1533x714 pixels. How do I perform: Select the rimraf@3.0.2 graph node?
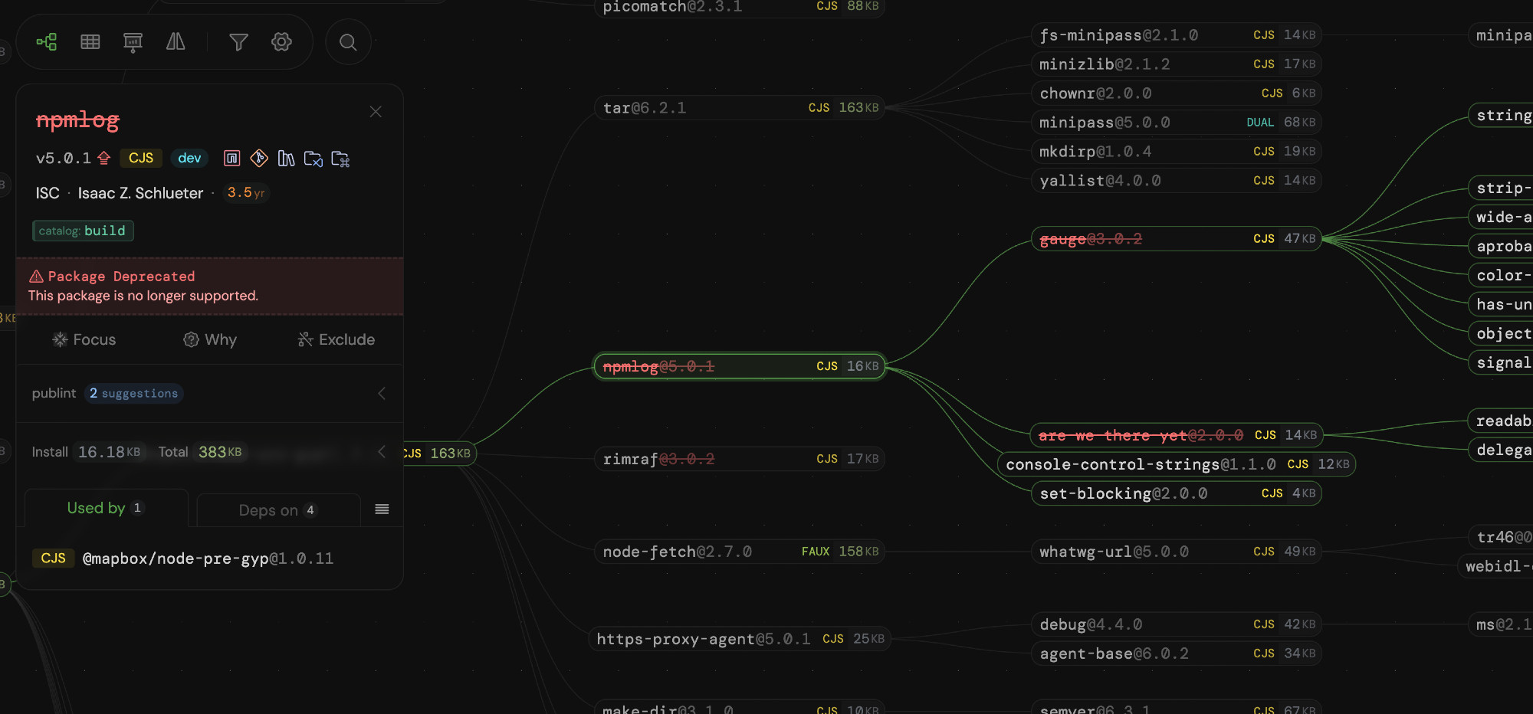point(740,459)
